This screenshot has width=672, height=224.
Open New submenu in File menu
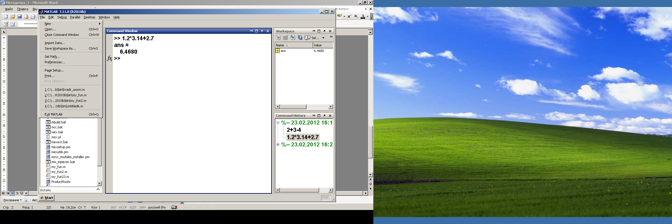(x=71, y=24)
